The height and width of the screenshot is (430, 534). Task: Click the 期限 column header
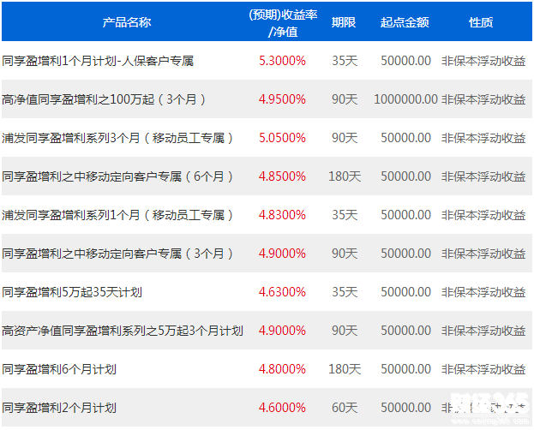click(344, 22)
